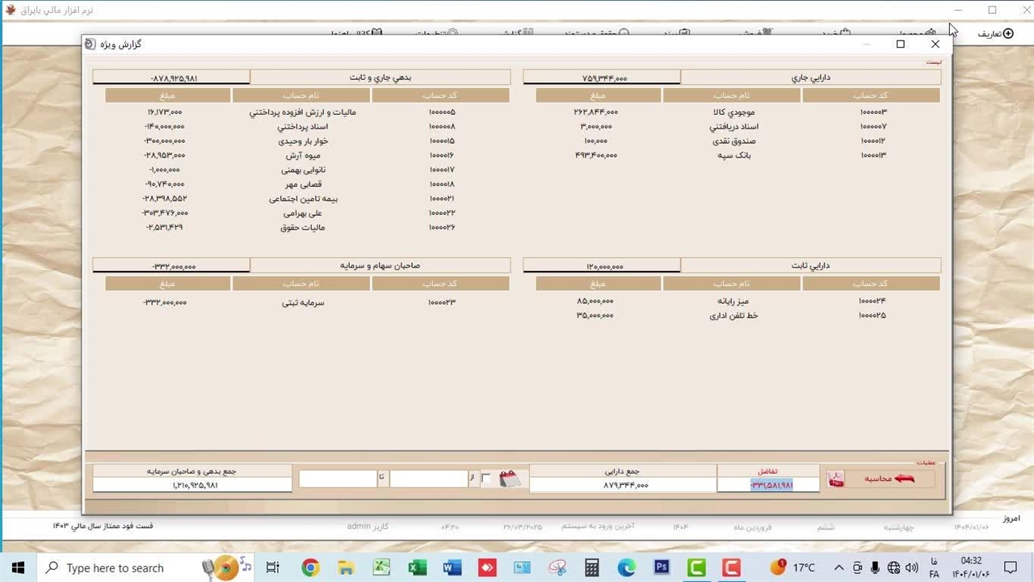Open the تعاریف menu
Image resolution: width=1034 pixels, height=582 pixels.
[x=995, y=33]
